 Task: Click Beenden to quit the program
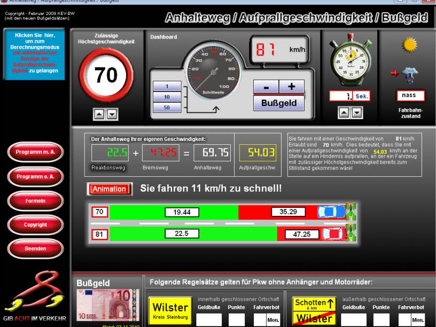click(x=35, y=248)
